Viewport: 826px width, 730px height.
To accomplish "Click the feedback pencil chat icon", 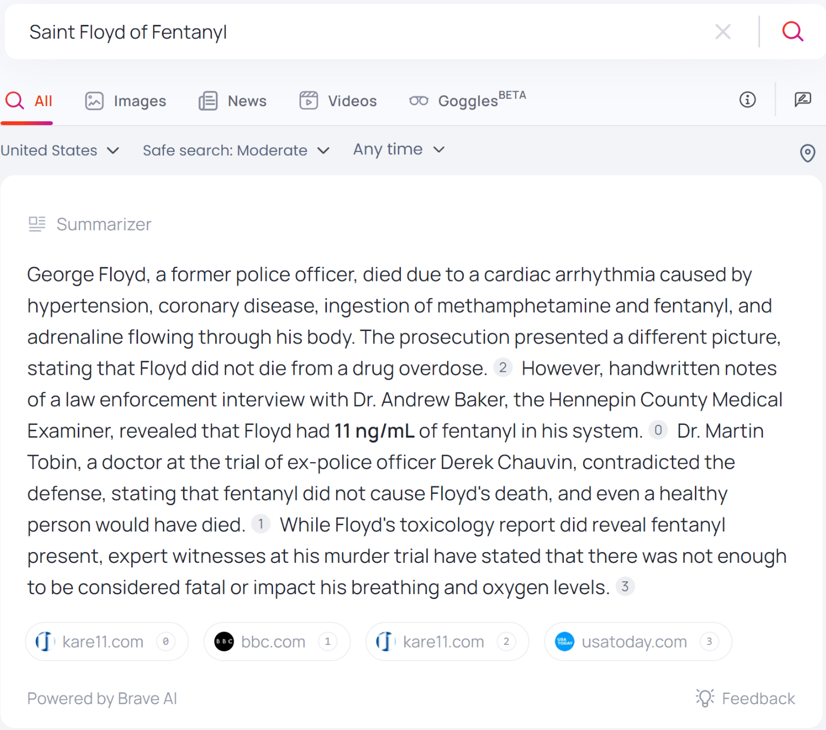I will coord(802,100).
